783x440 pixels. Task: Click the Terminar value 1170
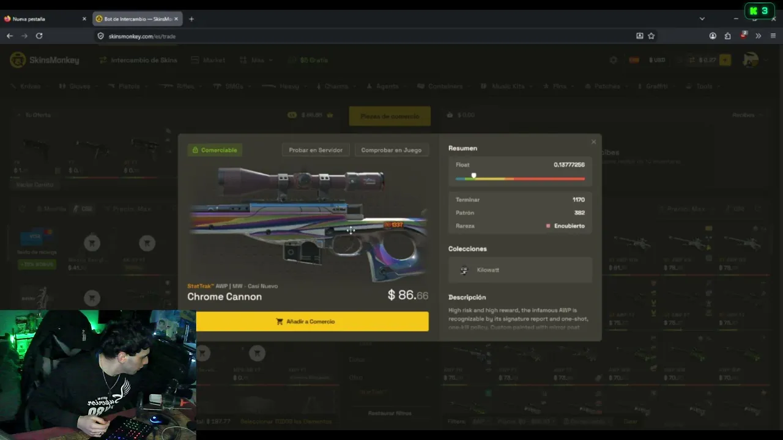[x=579, y=200]
